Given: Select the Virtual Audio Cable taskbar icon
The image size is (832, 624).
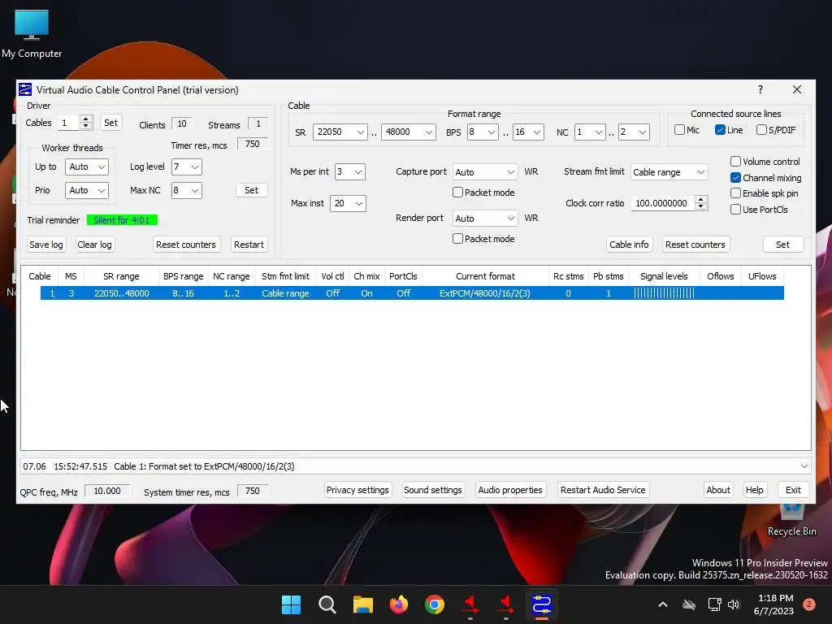Looking at the screenshot, I should pyautogui.click(x=542, y=604).
